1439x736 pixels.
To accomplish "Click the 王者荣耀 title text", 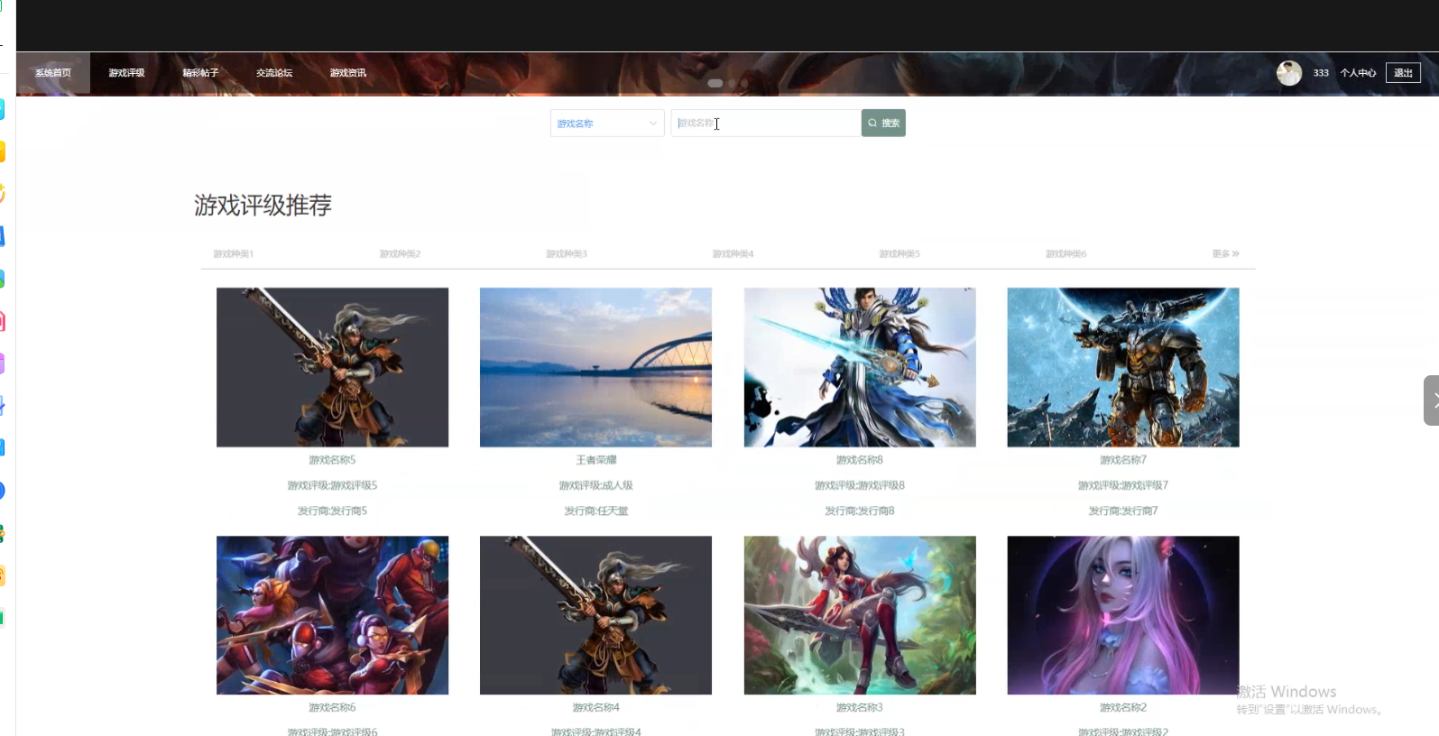I will 596,460.
